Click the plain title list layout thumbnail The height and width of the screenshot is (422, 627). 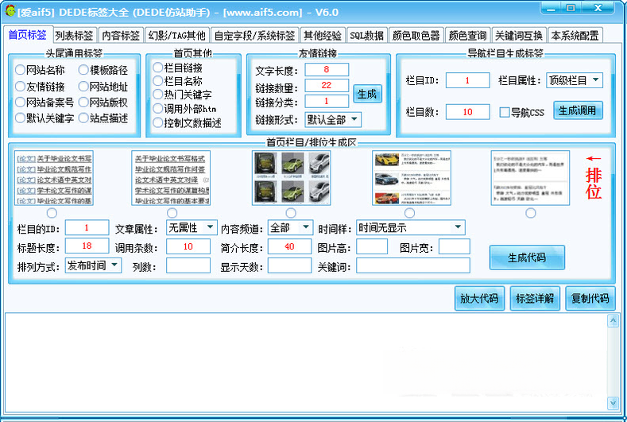tap(171, 178)
